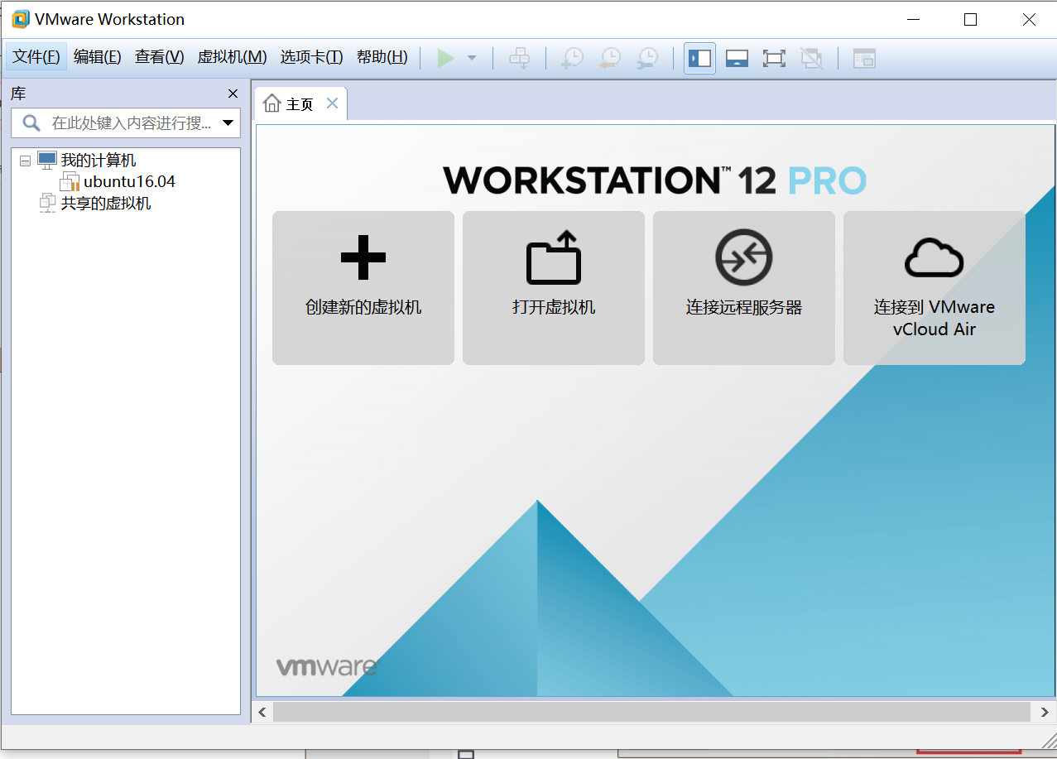
Task: Select the ubuntu16.04 virtual machine
Action: coord(130,181)
